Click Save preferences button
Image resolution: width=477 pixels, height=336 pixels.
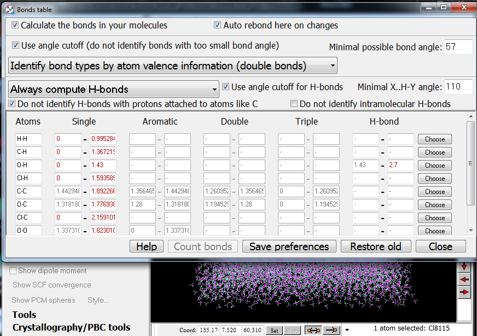(x=289, y=246)
